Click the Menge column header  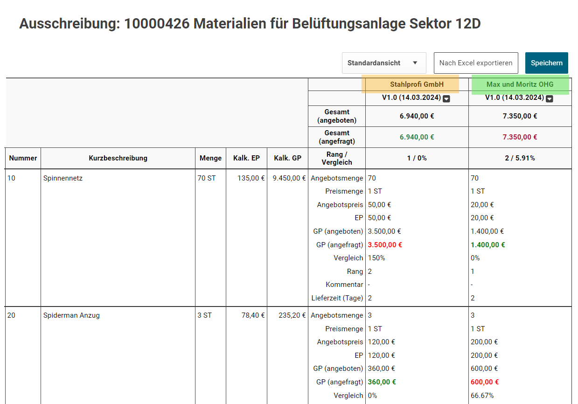[x=210, y=158]
